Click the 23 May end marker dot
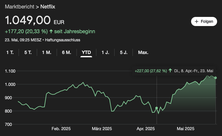Viewport: 222px width, 136px height. point(215,78)
